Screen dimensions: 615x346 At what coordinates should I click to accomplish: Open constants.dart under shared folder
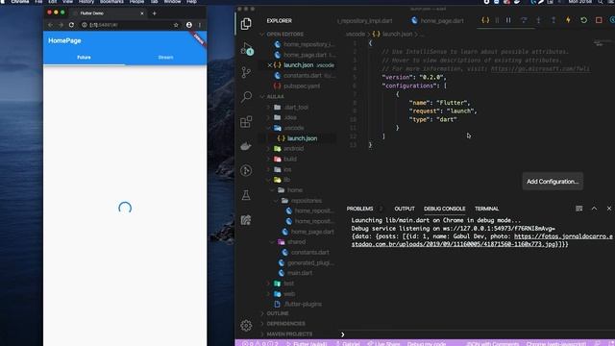point(309,252)
